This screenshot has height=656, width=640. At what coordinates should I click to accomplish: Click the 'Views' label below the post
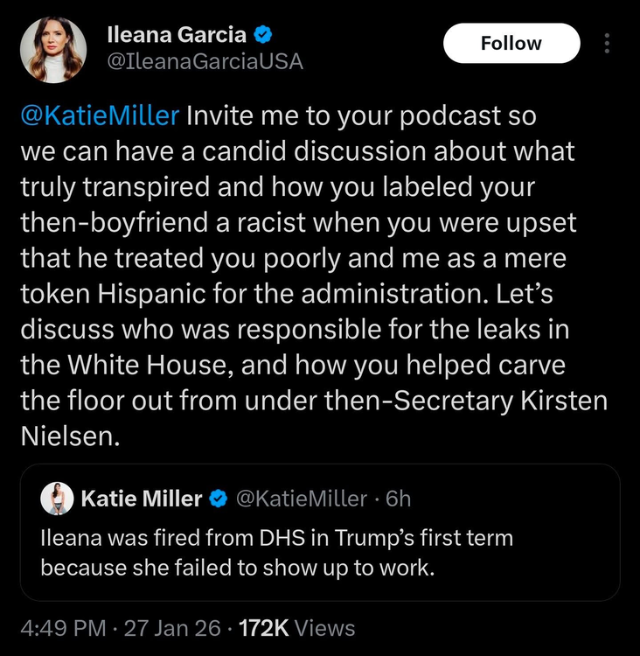coord(325,628)
